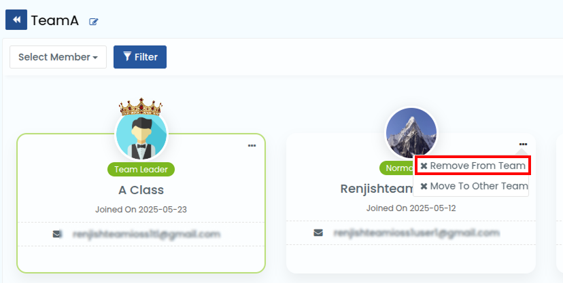Choose Remove From Team option
This screenshot has height=283, width=563.
tap(473, 166)
